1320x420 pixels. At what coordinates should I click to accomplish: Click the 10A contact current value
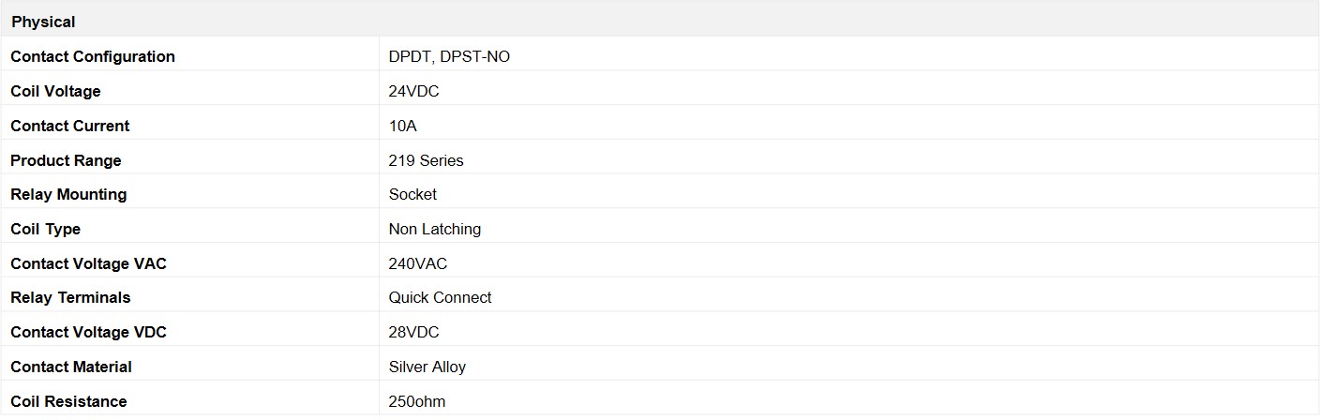(402, 126)
